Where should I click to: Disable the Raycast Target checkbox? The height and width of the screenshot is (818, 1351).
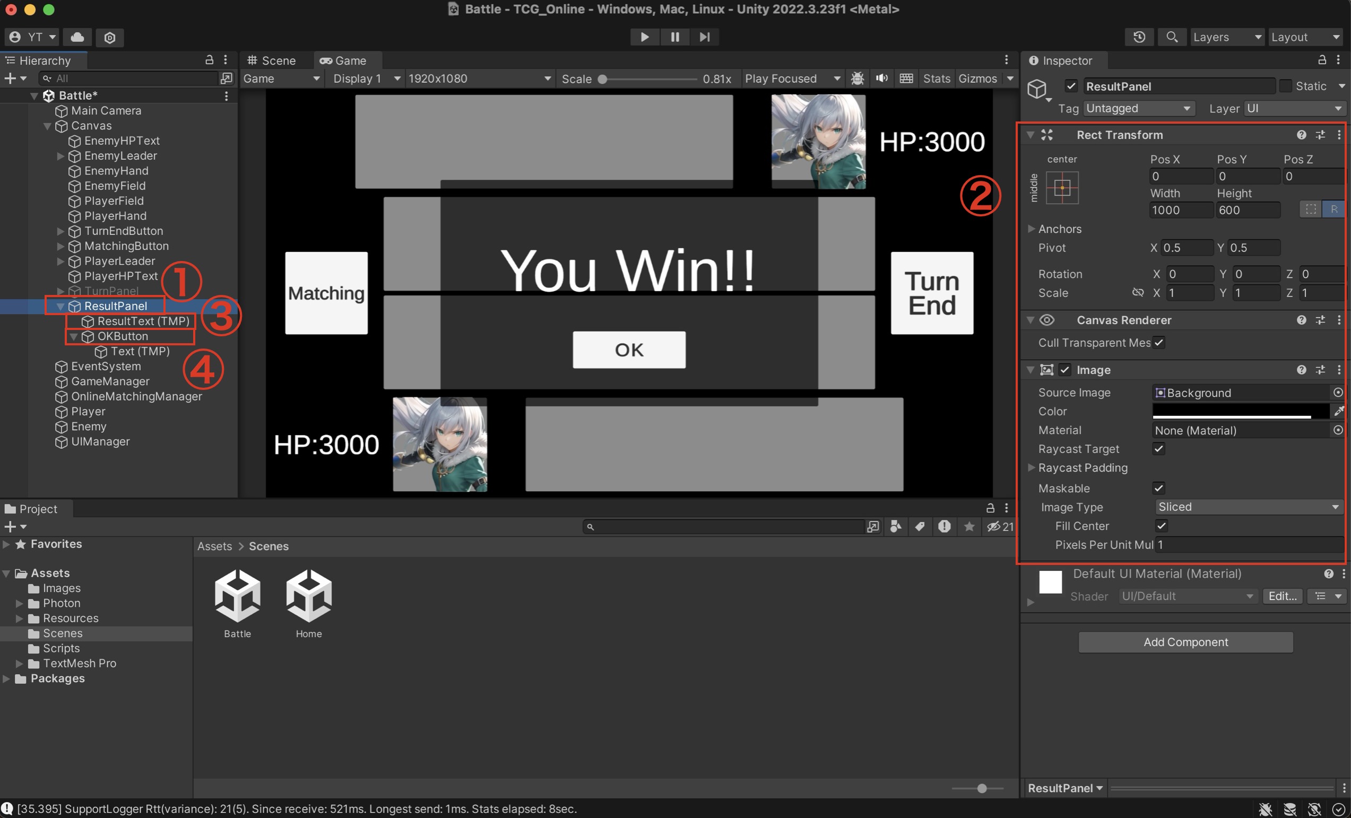coord(1158,449)
